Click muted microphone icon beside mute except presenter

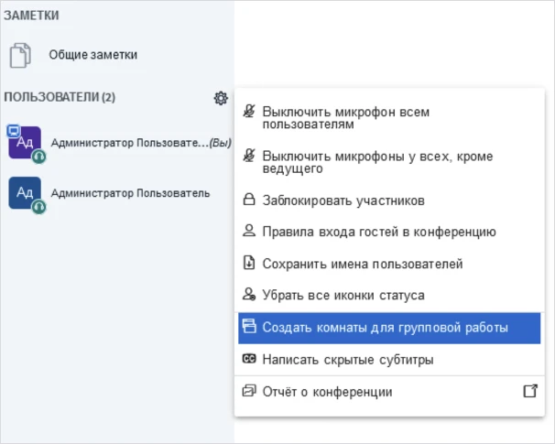pos(249,156)
